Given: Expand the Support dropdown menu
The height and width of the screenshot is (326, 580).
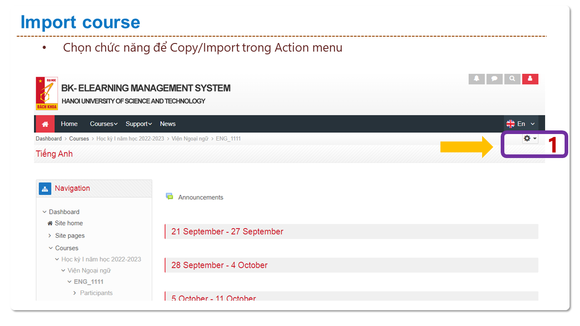Looking at the screenshot, I should tap(138, 124).
